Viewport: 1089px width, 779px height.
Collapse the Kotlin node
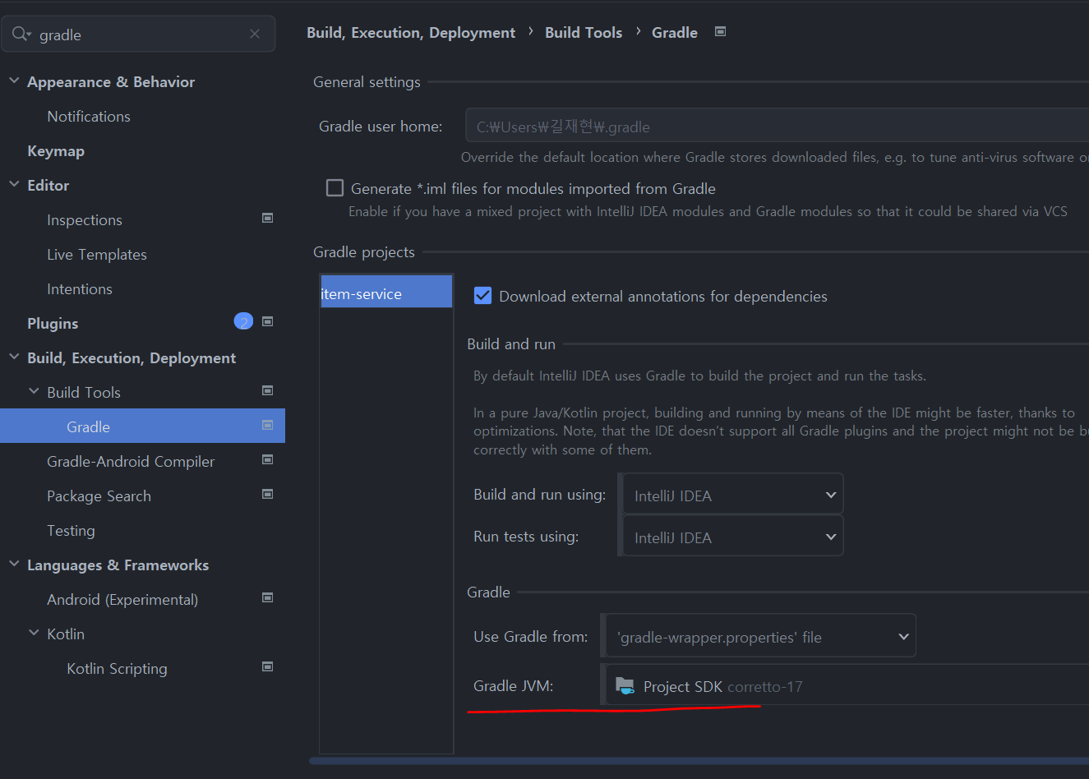click(x=34, y=633)
